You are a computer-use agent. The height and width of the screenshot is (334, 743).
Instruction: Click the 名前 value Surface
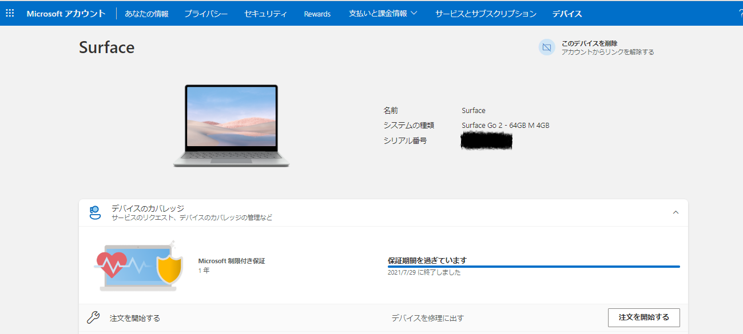pyautogui.click(x=474, y=111)
